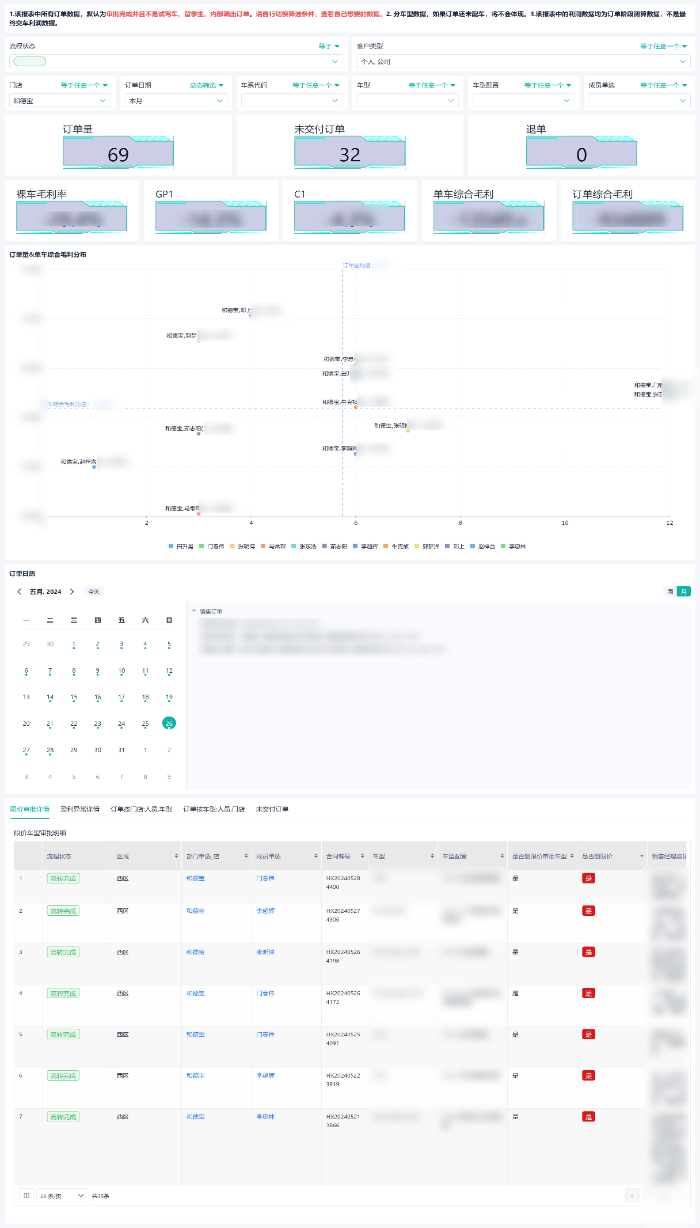
Task: Collapse the 销售订单 section
Action: (194, 611)
